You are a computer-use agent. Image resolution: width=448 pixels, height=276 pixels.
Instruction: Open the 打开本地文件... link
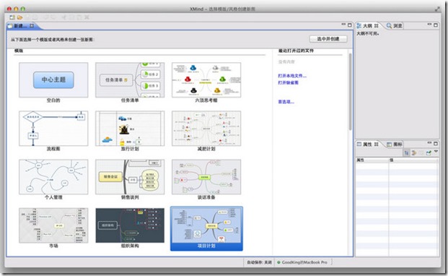(292, 76)
